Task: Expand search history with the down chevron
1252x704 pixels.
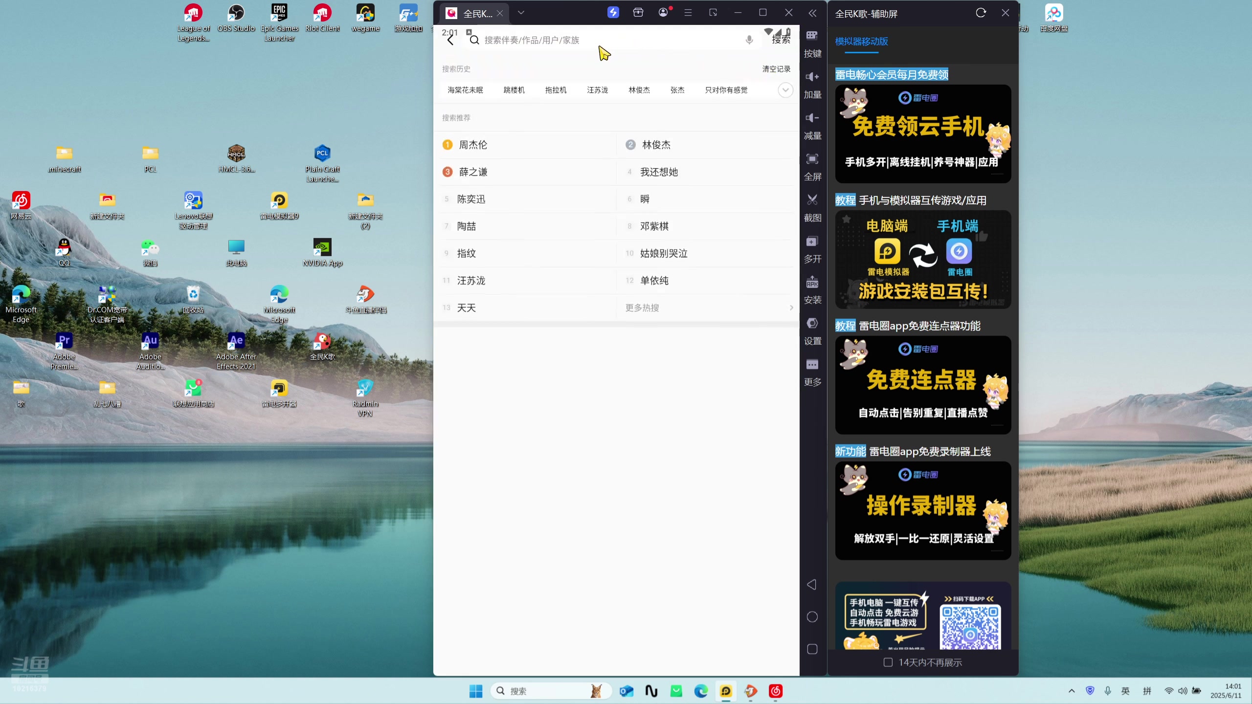Action: 785,90
